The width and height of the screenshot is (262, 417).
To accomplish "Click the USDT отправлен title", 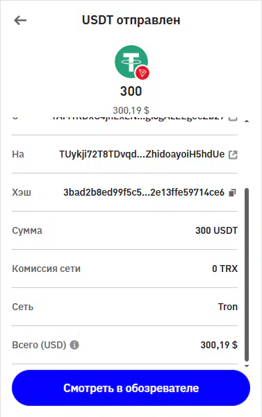I will 131,20.
